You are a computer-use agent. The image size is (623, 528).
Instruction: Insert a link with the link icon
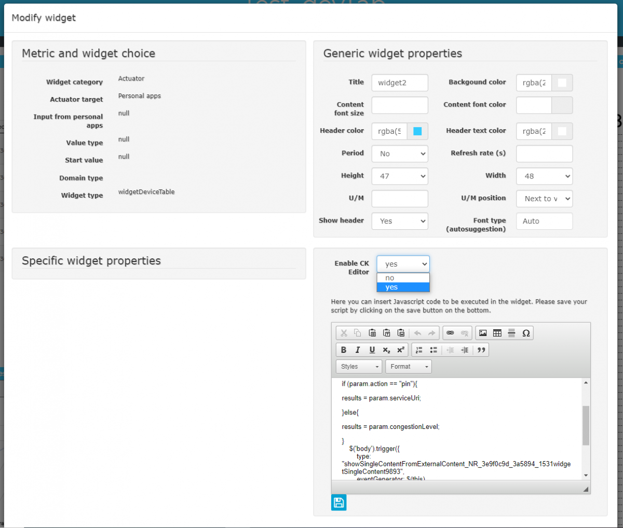(450, 333)
